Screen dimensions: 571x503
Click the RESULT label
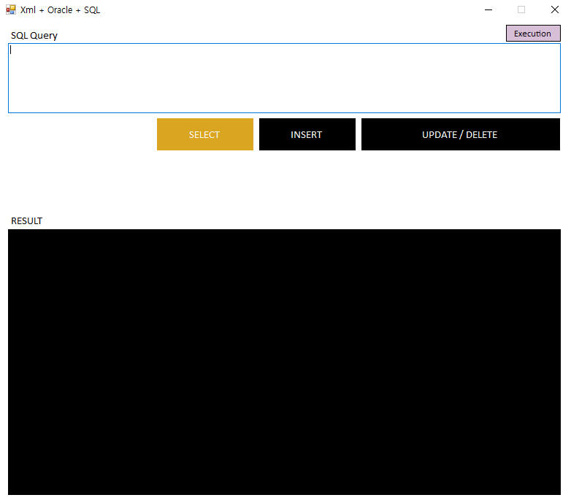(26, 221)
